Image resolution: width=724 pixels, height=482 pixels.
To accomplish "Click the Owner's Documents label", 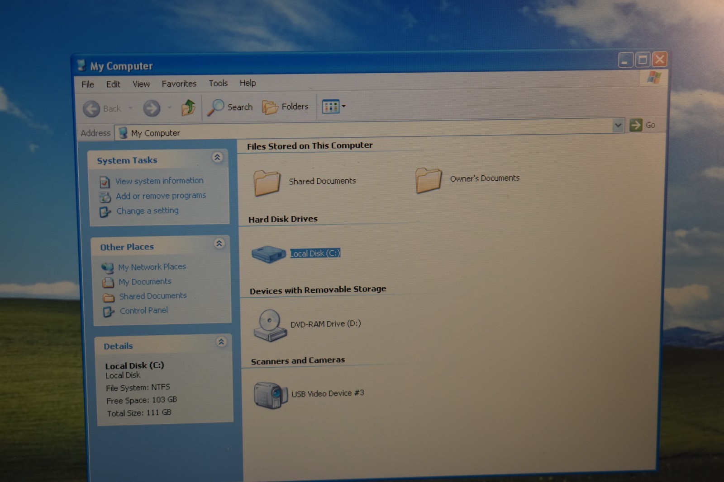I will [x=485, y=178].
